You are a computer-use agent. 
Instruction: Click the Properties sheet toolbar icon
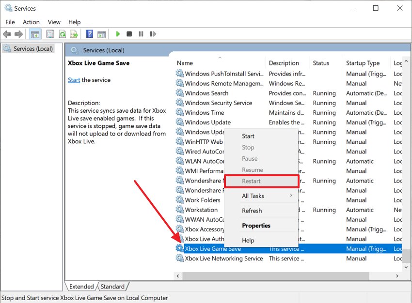click(x=50, y=34)
